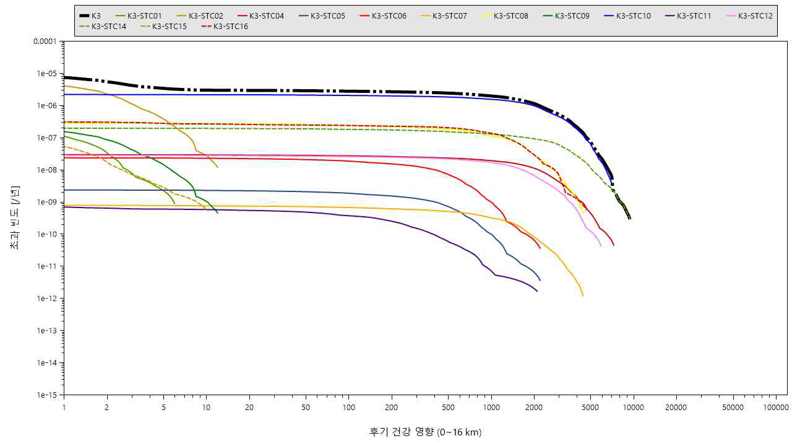Click the y-axis title 초과 빈도
Viewport: 792px width, 446px height.
coord(14,217)
